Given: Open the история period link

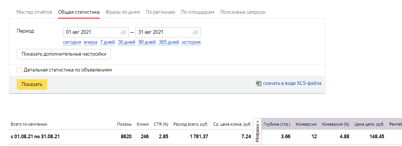Looking at the screenshot, I should tap(191, 42).
